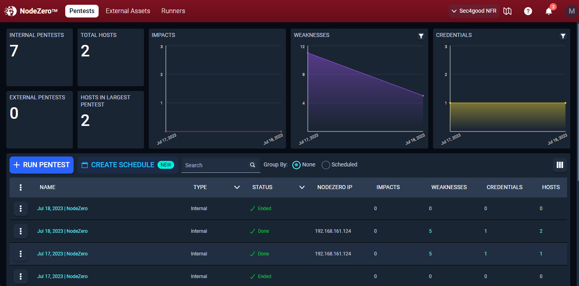Screen dimensions: 579x286
Task: Open the user avatar M
Action: [x=572, y=11]
